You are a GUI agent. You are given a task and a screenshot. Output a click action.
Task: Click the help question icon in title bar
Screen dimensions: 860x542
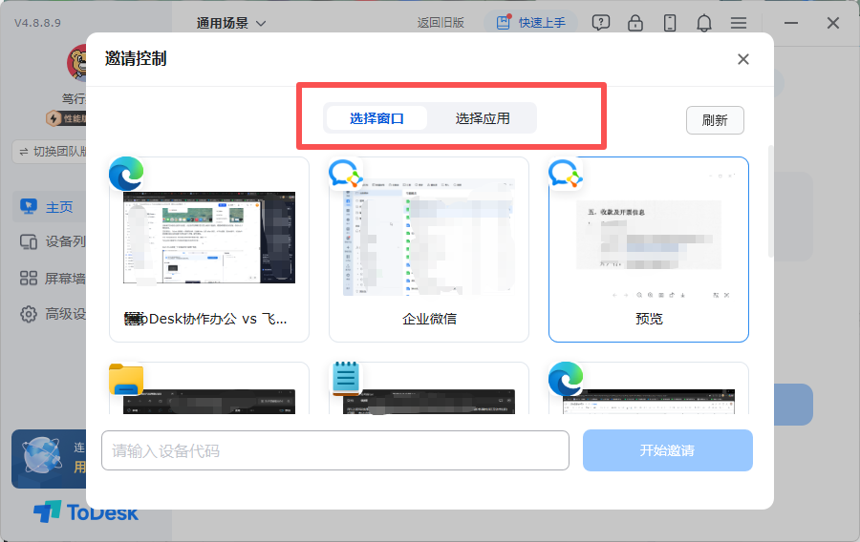601,23
